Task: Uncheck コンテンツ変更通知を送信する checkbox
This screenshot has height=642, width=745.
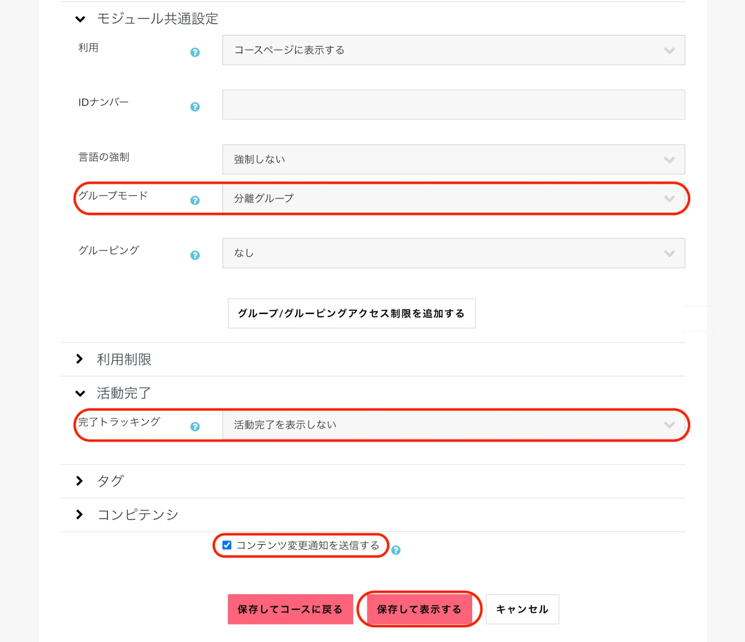Action: [x=227, y=545]
